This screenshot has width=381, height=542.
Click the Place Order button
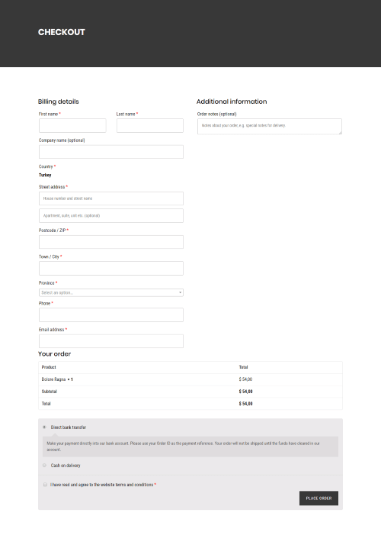click(319, 498)
